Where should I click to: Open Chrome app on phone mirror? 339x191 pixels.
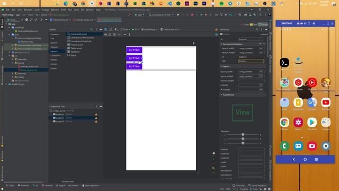tap(284, 123)
